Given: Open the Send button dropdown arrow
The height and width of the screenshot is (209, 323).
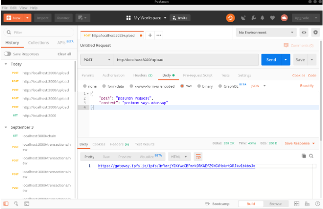Looking at the screenshot, I should tap(286, 59).
